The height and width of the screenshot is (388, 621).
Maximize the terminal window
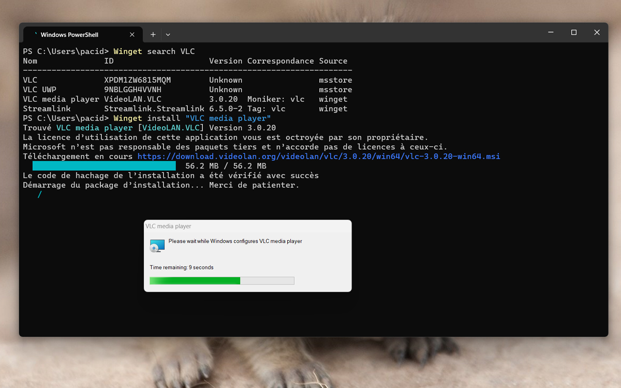point(573,32)
